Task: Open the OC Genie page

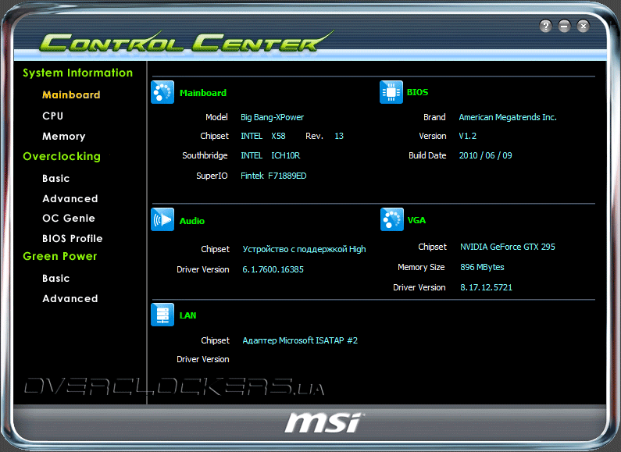Action: 69,218
